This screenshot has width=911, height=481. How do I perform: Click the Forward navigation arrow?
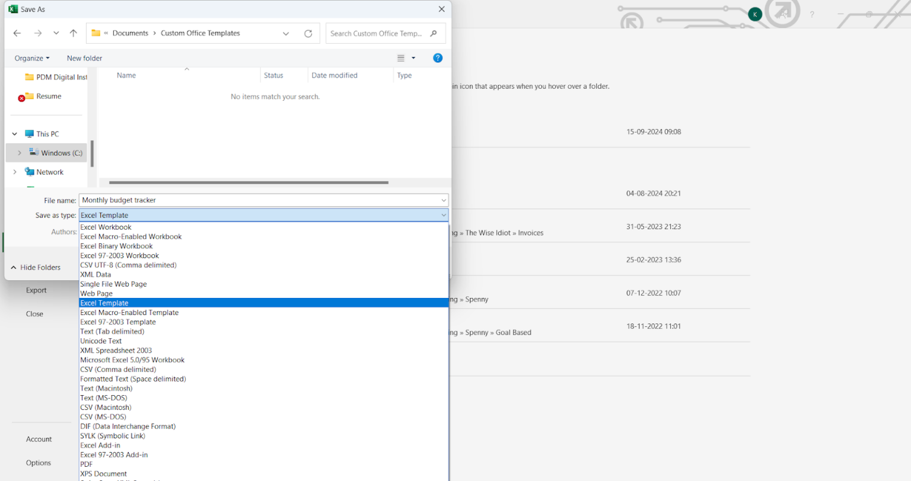tap(37, 33)
